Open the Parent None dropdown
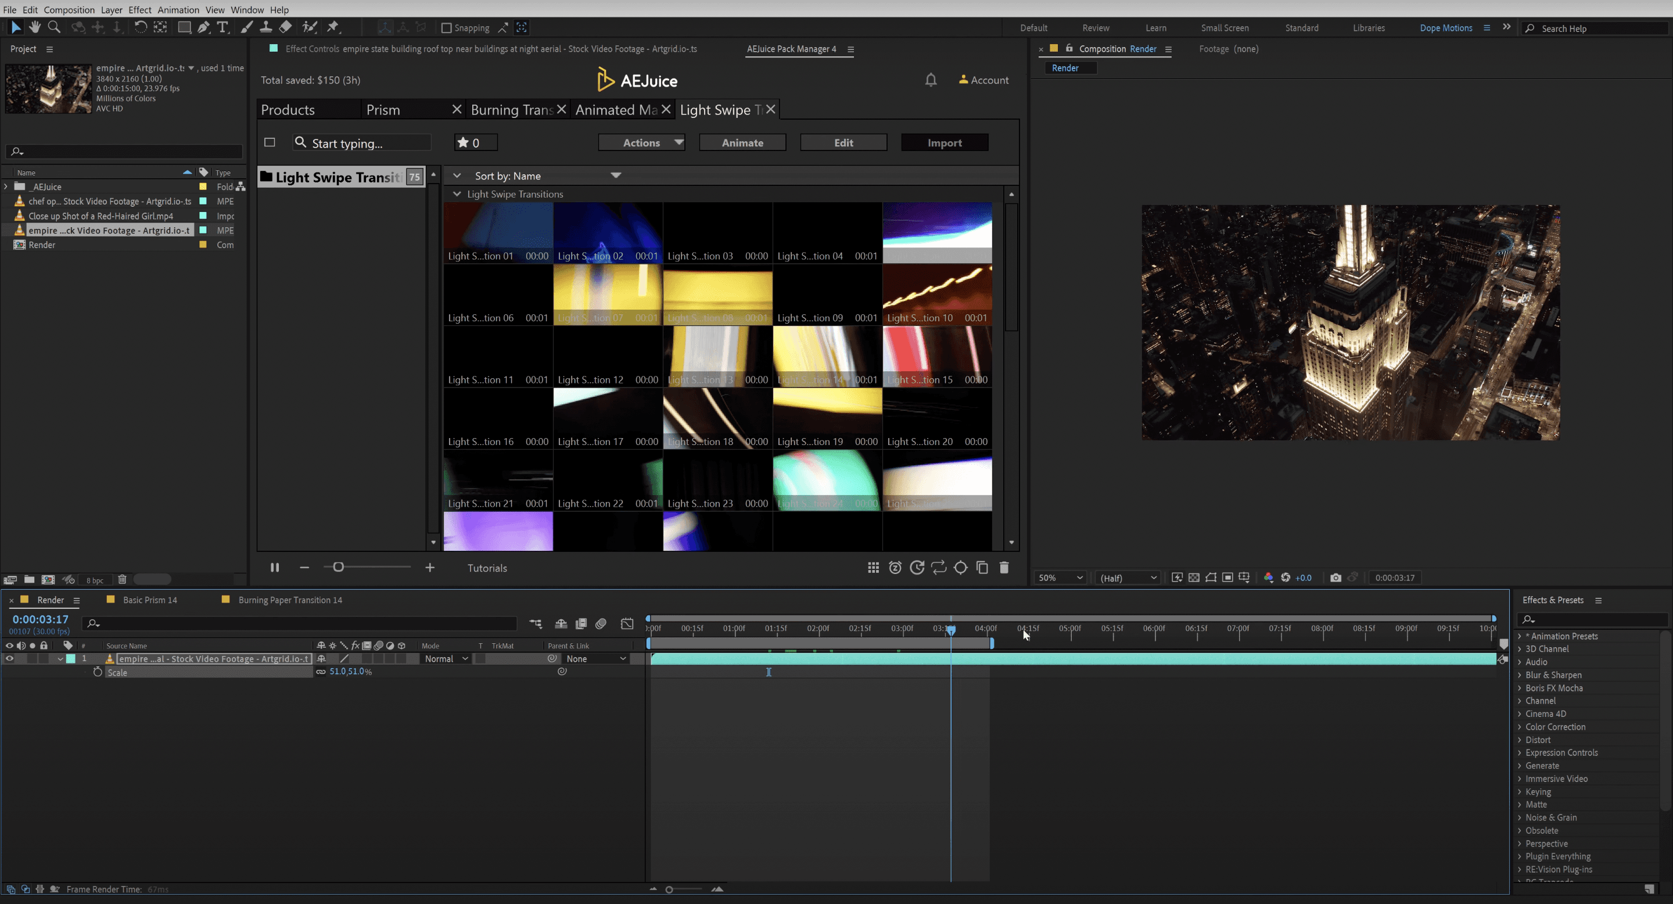 point(595,658)
